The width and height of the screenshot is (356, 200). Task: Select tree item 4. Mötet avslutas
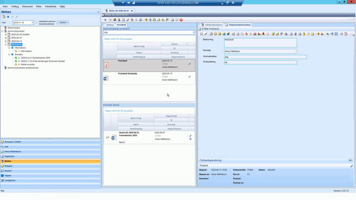coord(26,64)
